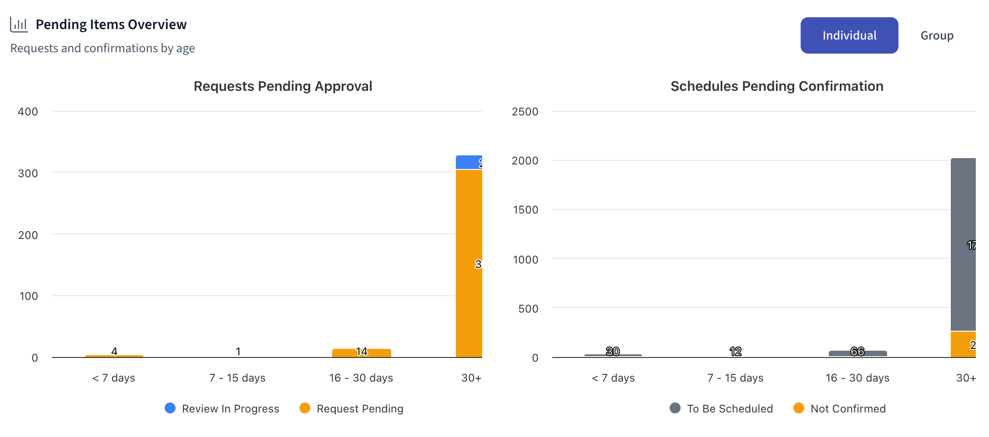Click the orange Not Confirmed legend dot

(x=798, y=408)
